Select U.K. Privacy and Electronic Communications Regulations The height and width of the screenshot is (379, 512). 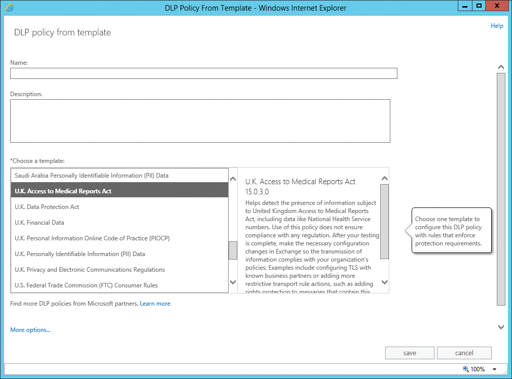click(120, 269)
